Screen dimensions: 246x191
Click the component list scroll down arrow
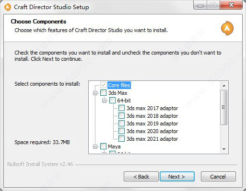click(x=224, y=149)
